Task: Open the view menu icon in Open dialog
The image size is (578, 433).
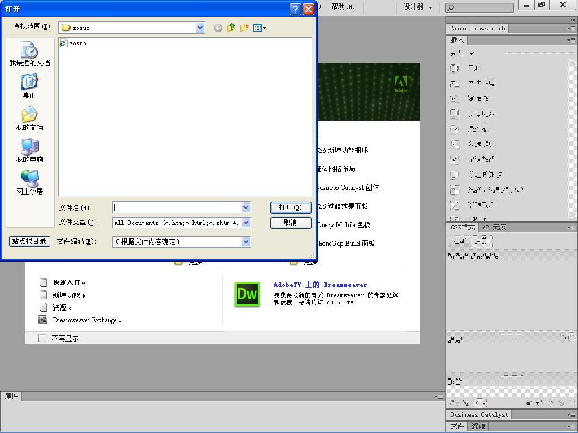Action: point(260,28)
